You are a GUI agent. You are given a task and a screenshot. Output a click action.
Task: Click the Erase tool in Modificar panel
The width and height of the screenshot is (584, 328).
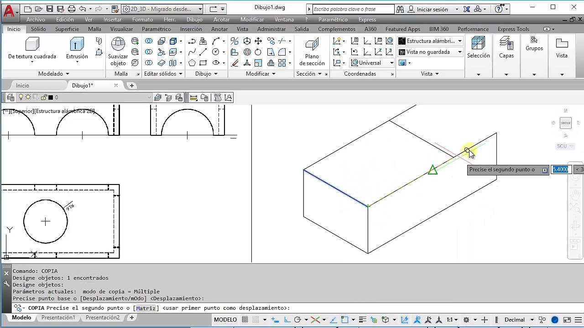coord(235,63)
